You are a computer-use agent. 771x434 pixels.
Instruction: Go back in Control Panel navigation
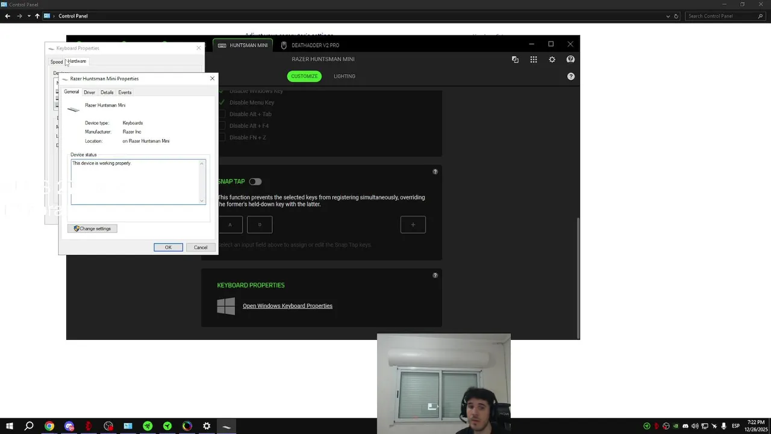point(7,16)
